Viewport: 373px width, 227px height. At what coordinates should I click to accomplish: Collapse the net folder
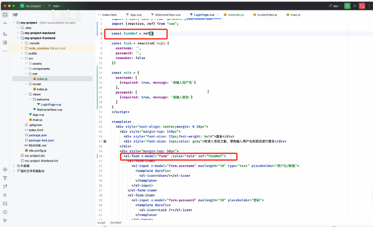click(26, 74)
